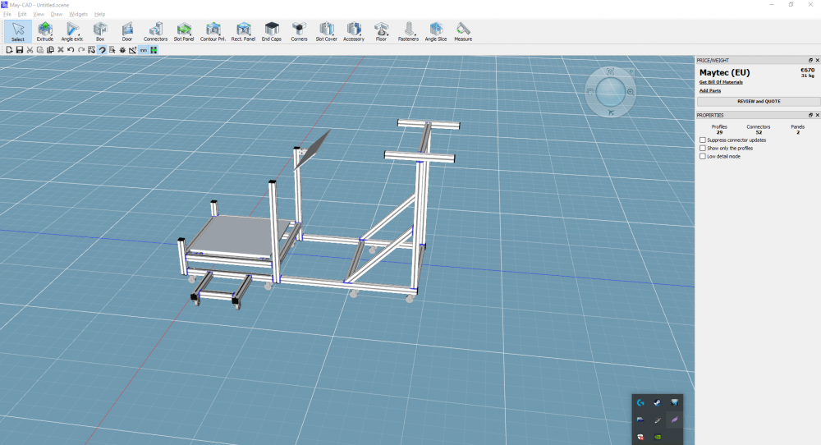Select the End Caps tool
This screenshot has height=445, width=821.
pos(271,31)
